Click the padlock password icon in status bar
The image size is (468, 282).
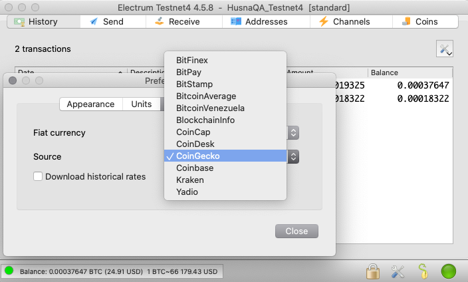pyautogui.click(x=373, y=271)
